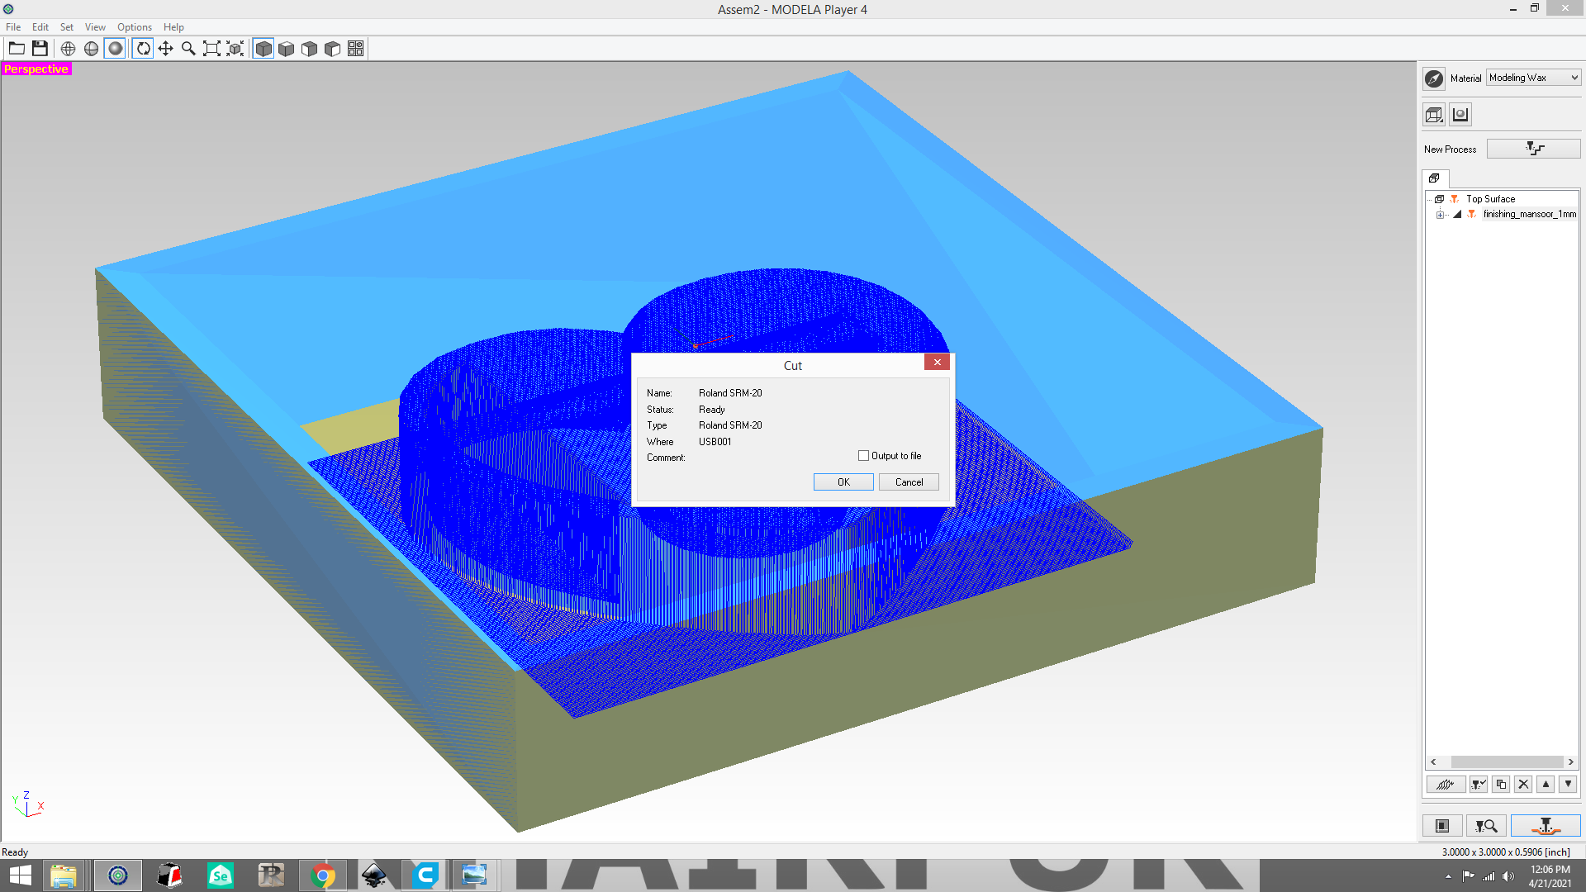Viewport: 1586px width, 892px height.
Task: Click the modeling form wireframe box icon
Action: tap(1435, 115)
